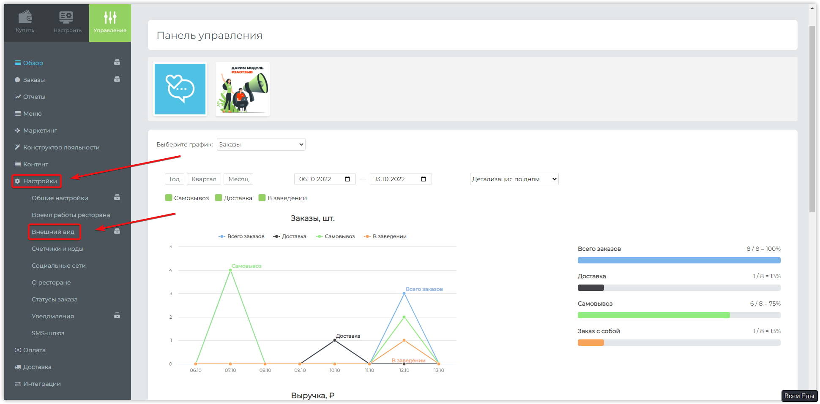The width and height of the screenshot is (820, 404).
Task: Click the cash register icon beside Обзор
Action: pyautogui.click(x=117, y=62)
